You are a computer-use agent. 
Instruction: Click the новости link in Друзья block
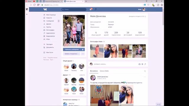coord(82,75)
